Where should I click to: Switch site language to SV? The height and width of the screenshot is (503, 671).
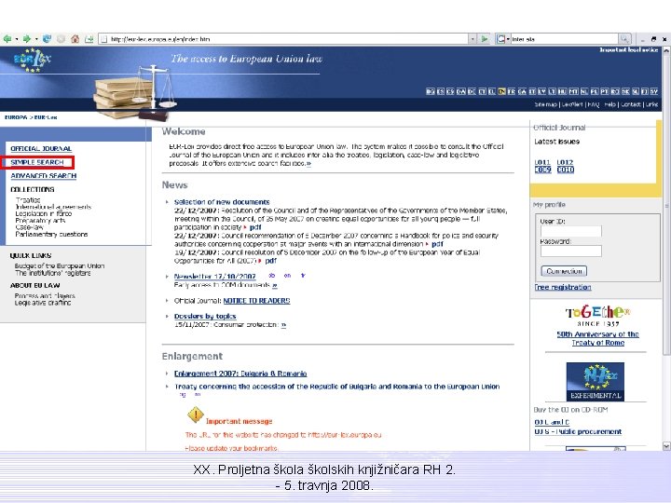[x=653, y=91]
